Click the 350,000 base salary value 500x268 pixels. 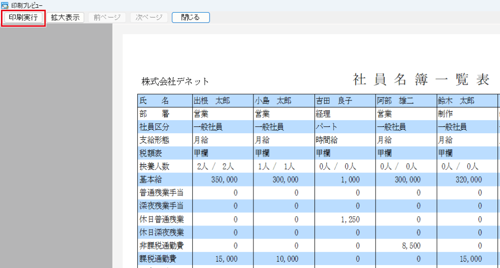tap(224, 180)
